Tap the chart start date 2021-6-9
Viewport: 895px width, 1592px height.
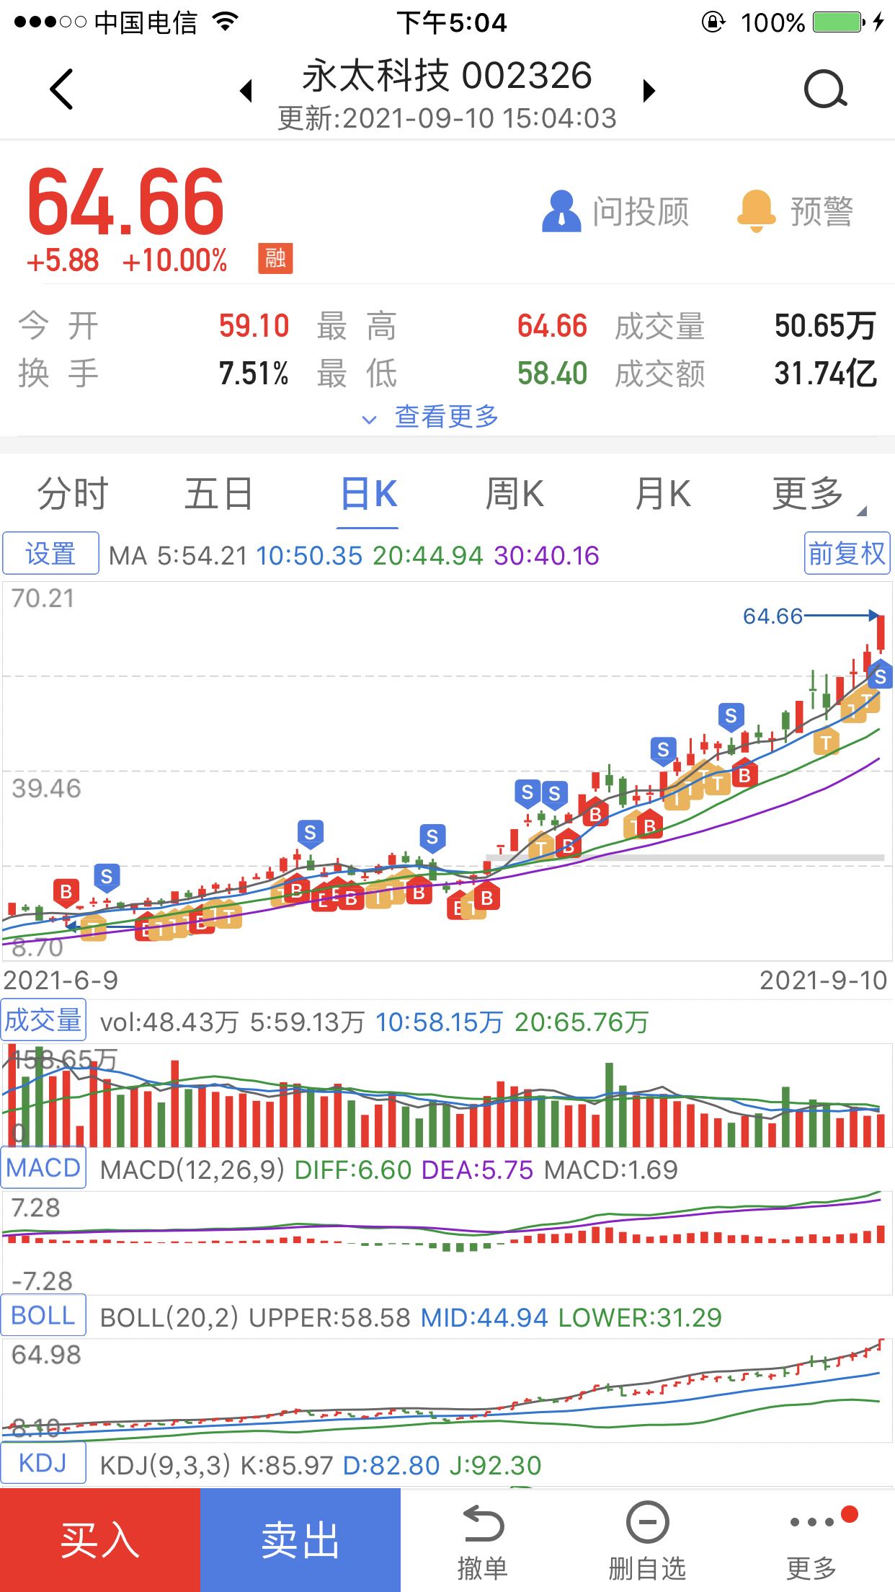(x=61, y=980)
